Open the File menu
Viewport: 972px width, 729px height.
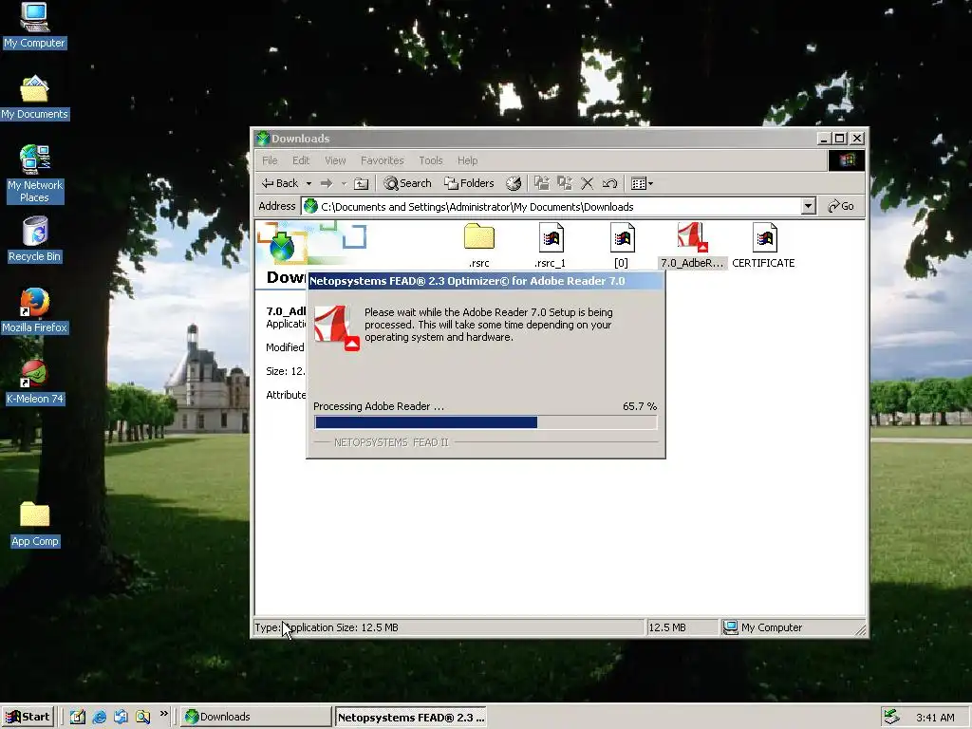tap(270, 160)
